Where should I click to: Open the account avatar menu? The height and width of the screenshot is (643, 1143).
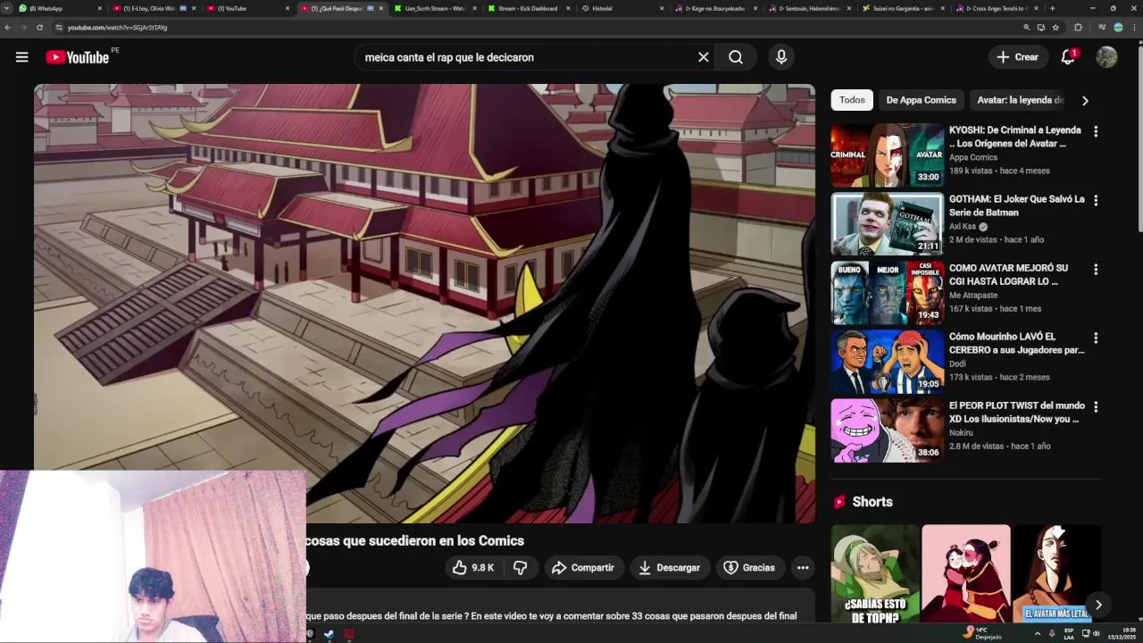point(1106,57)
